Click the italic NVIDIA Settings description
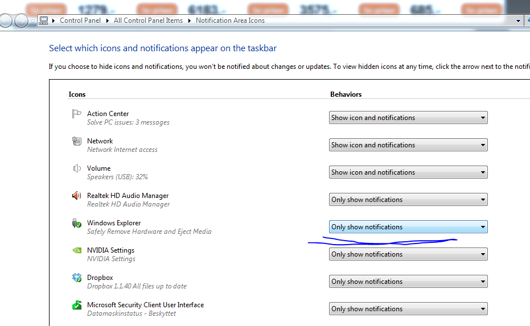The image size is (530, 326). point(111,259)
